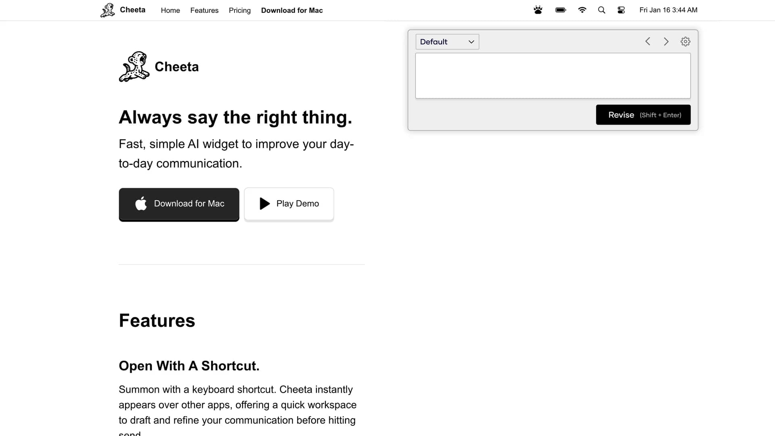
Task: Click the paw icon in the menu bar
Action: click(x=538, y=10)
